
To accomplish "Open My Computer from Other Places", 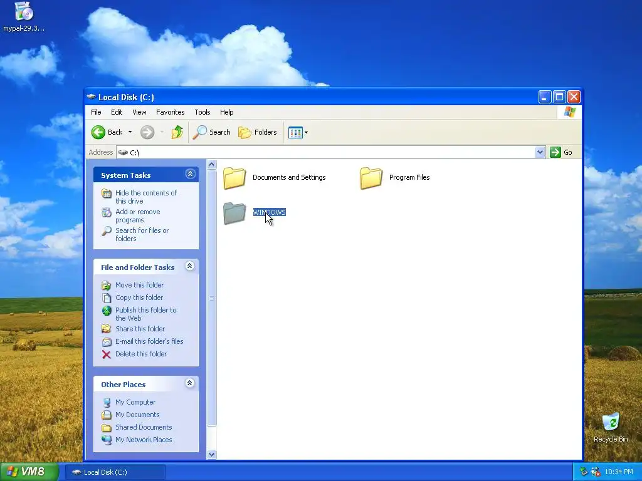I will 135,402.
